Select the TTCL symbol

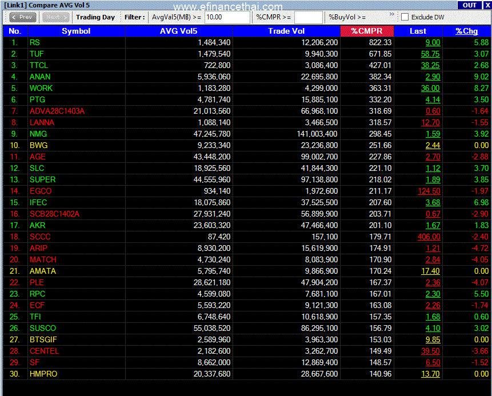pyautogui.click(x=39, y=65)
